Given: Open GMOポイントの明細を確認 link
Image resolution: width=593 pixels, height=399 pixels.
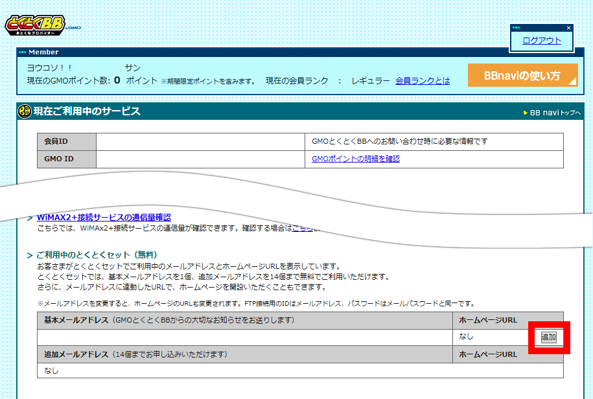Looking at the screenshot, I should pyautogui.click(x=356, y=159).
